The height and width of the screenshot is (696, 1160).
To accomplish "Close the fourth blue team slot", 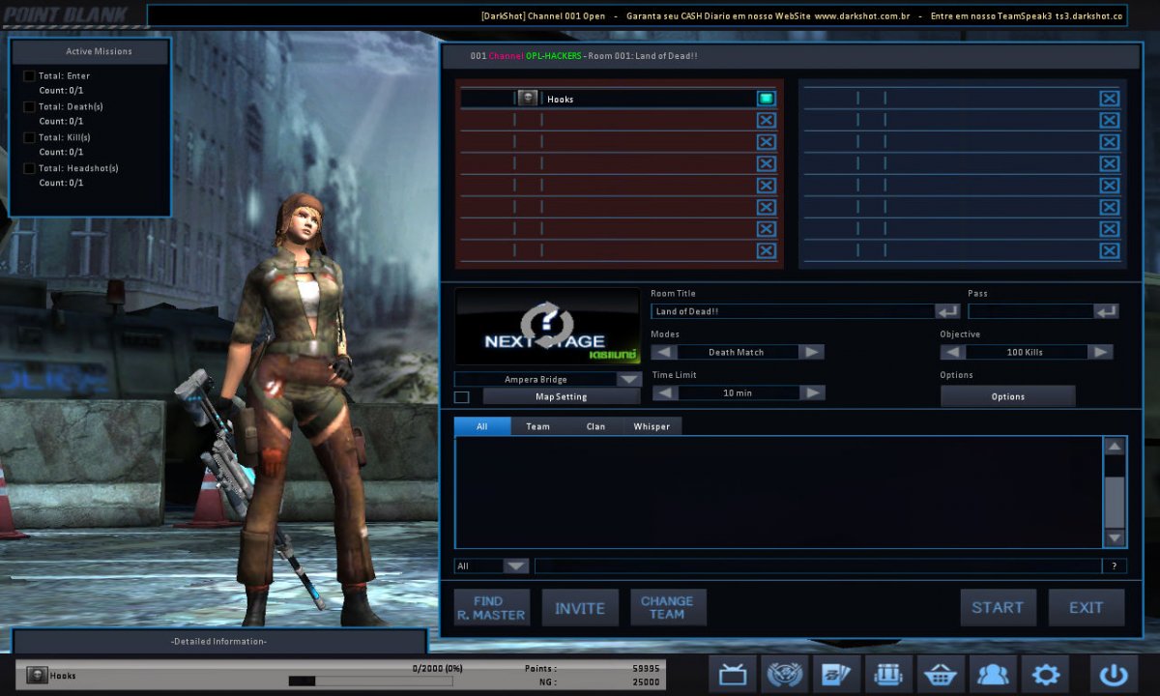I will 1109,163.
